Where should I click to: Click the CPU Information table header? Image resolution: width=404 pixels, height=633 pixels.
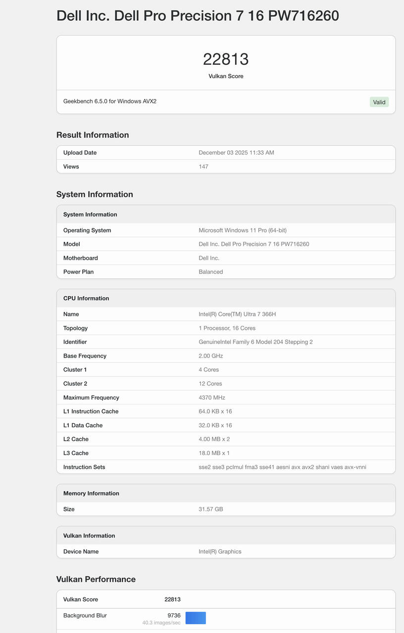pos(86,299)
